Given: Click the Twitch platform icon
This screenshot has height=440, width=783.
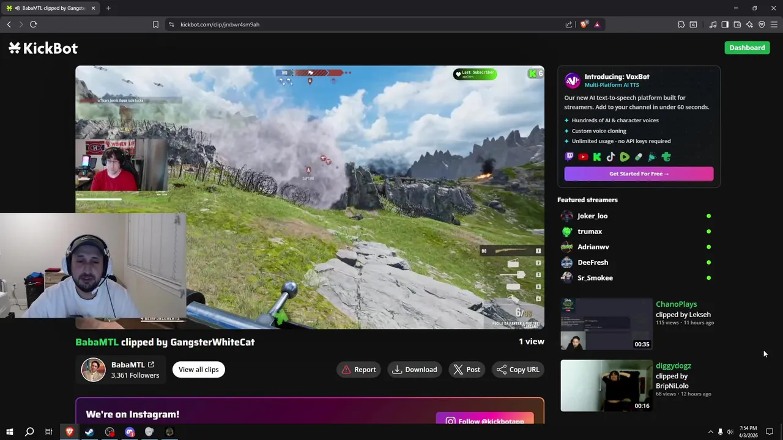Looking at the screenshot, I should pos(570,157).
